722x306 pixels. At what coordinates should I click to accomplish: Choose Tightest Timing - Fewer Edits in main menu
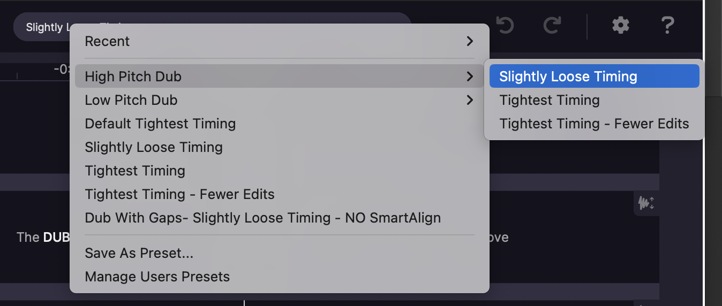(179, 194)
